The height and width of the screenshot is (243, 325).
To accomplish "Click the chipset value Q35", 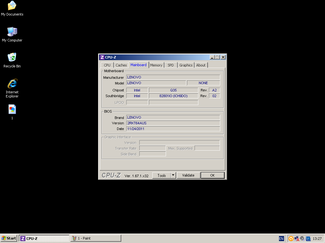I will click(174, 90).
